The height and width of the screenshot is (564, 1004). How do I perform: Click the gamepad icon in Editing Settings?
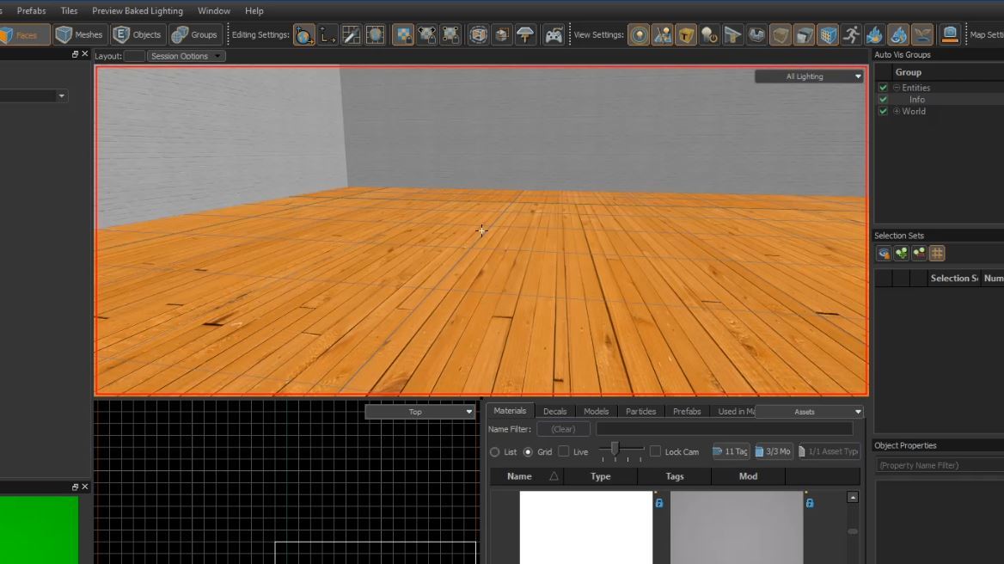pyautogui.click(x=554, y=34)
